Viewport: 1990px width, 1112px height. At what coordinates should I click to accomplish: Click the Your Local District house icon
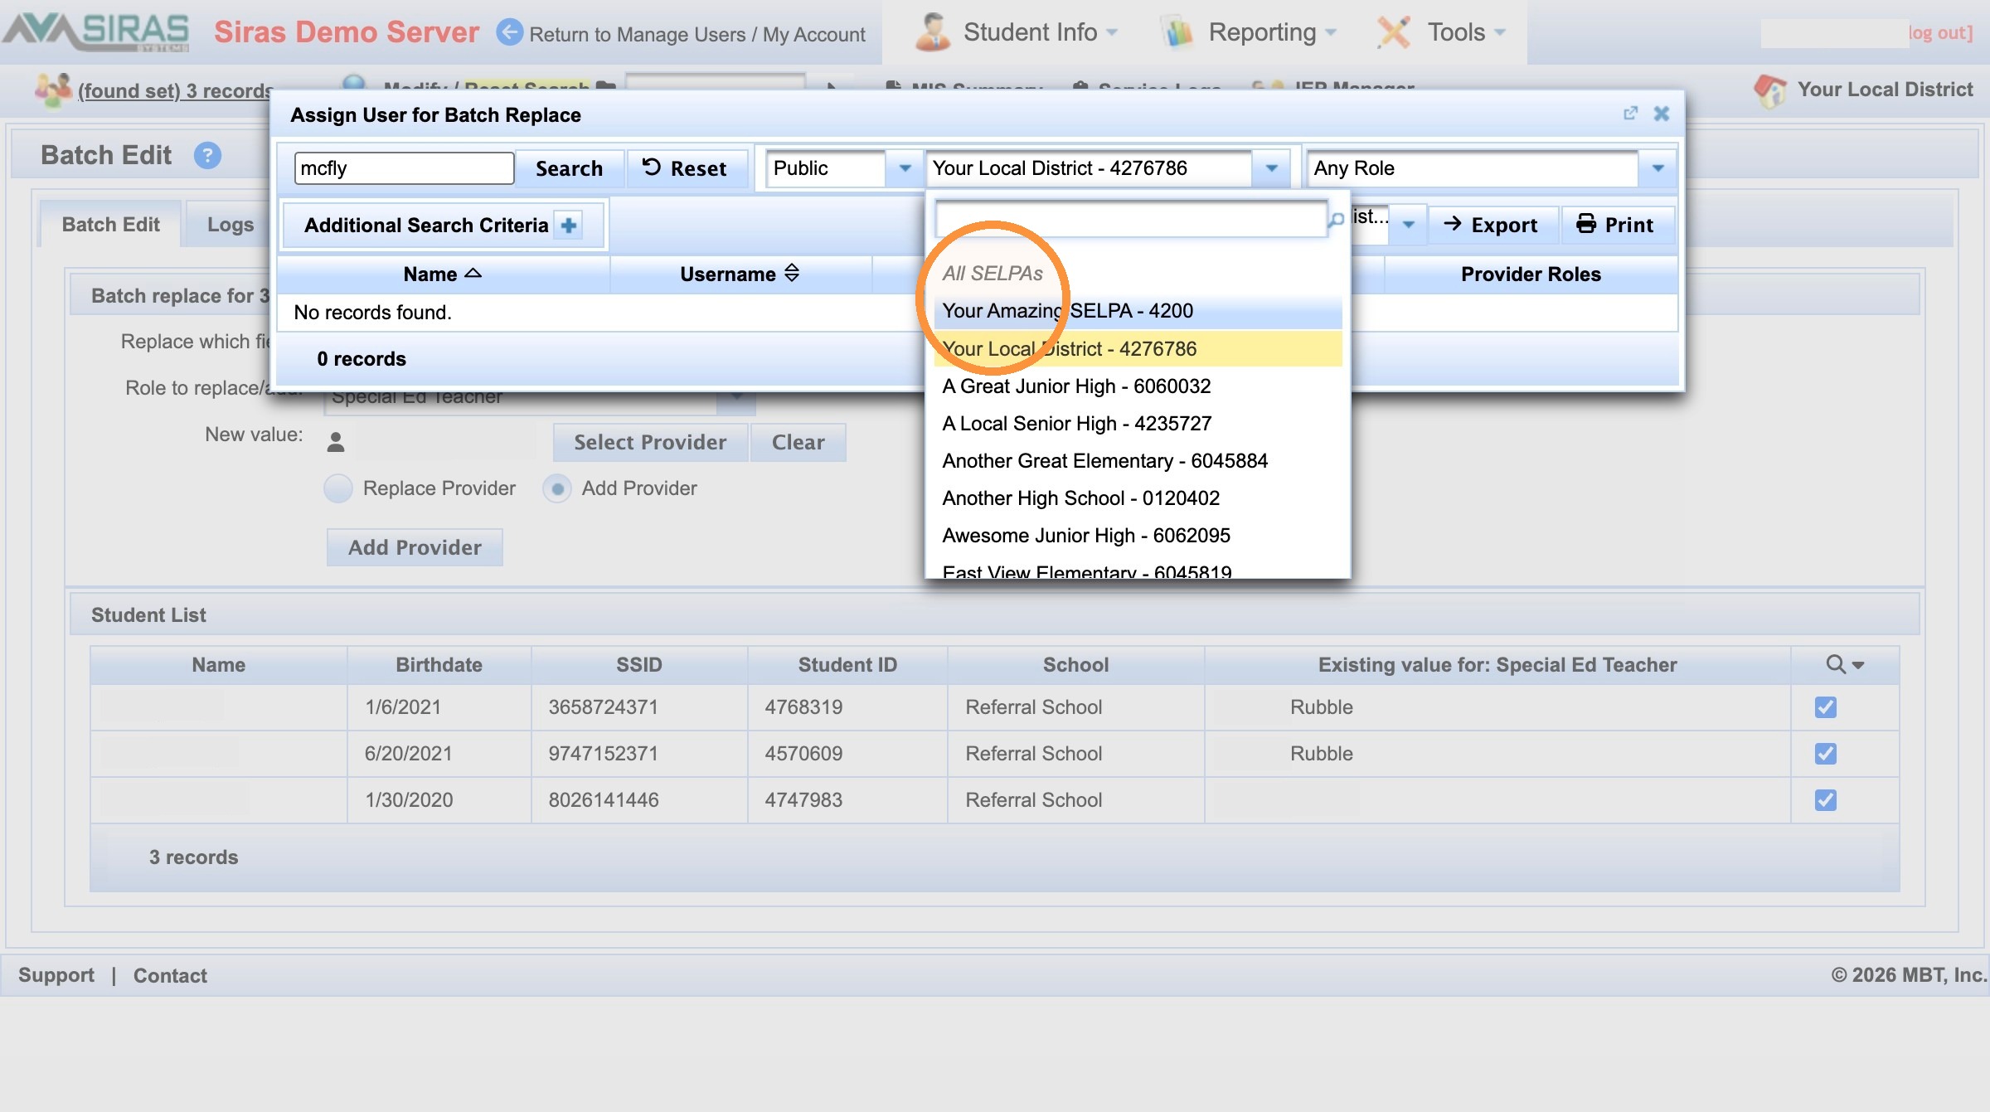(1770, 90)
